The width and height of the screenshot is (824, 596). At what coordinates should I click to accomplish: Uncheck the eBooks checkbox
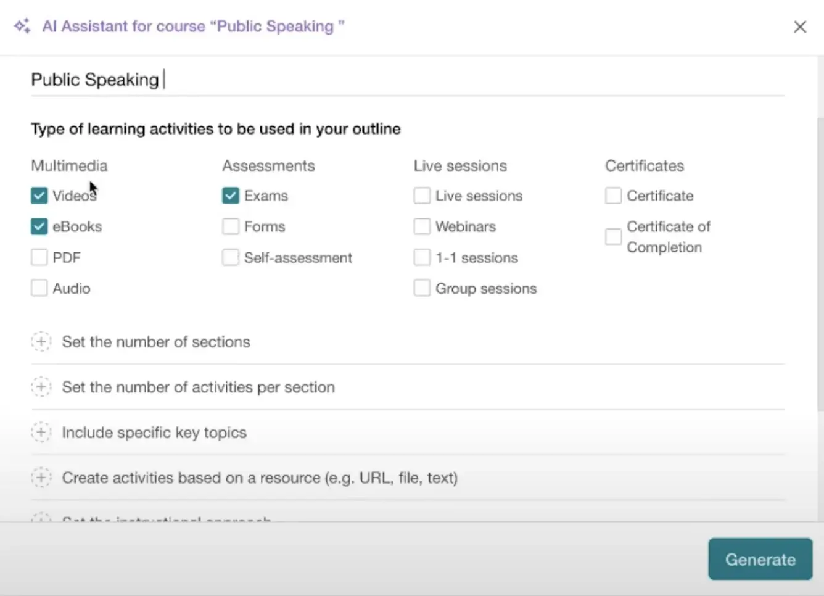[x=39, y=226]
